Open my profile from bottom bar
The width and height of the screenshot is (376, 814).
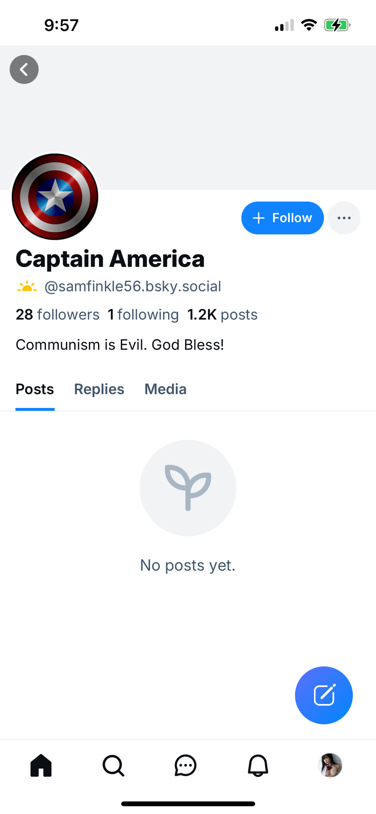tap(330, 766)
